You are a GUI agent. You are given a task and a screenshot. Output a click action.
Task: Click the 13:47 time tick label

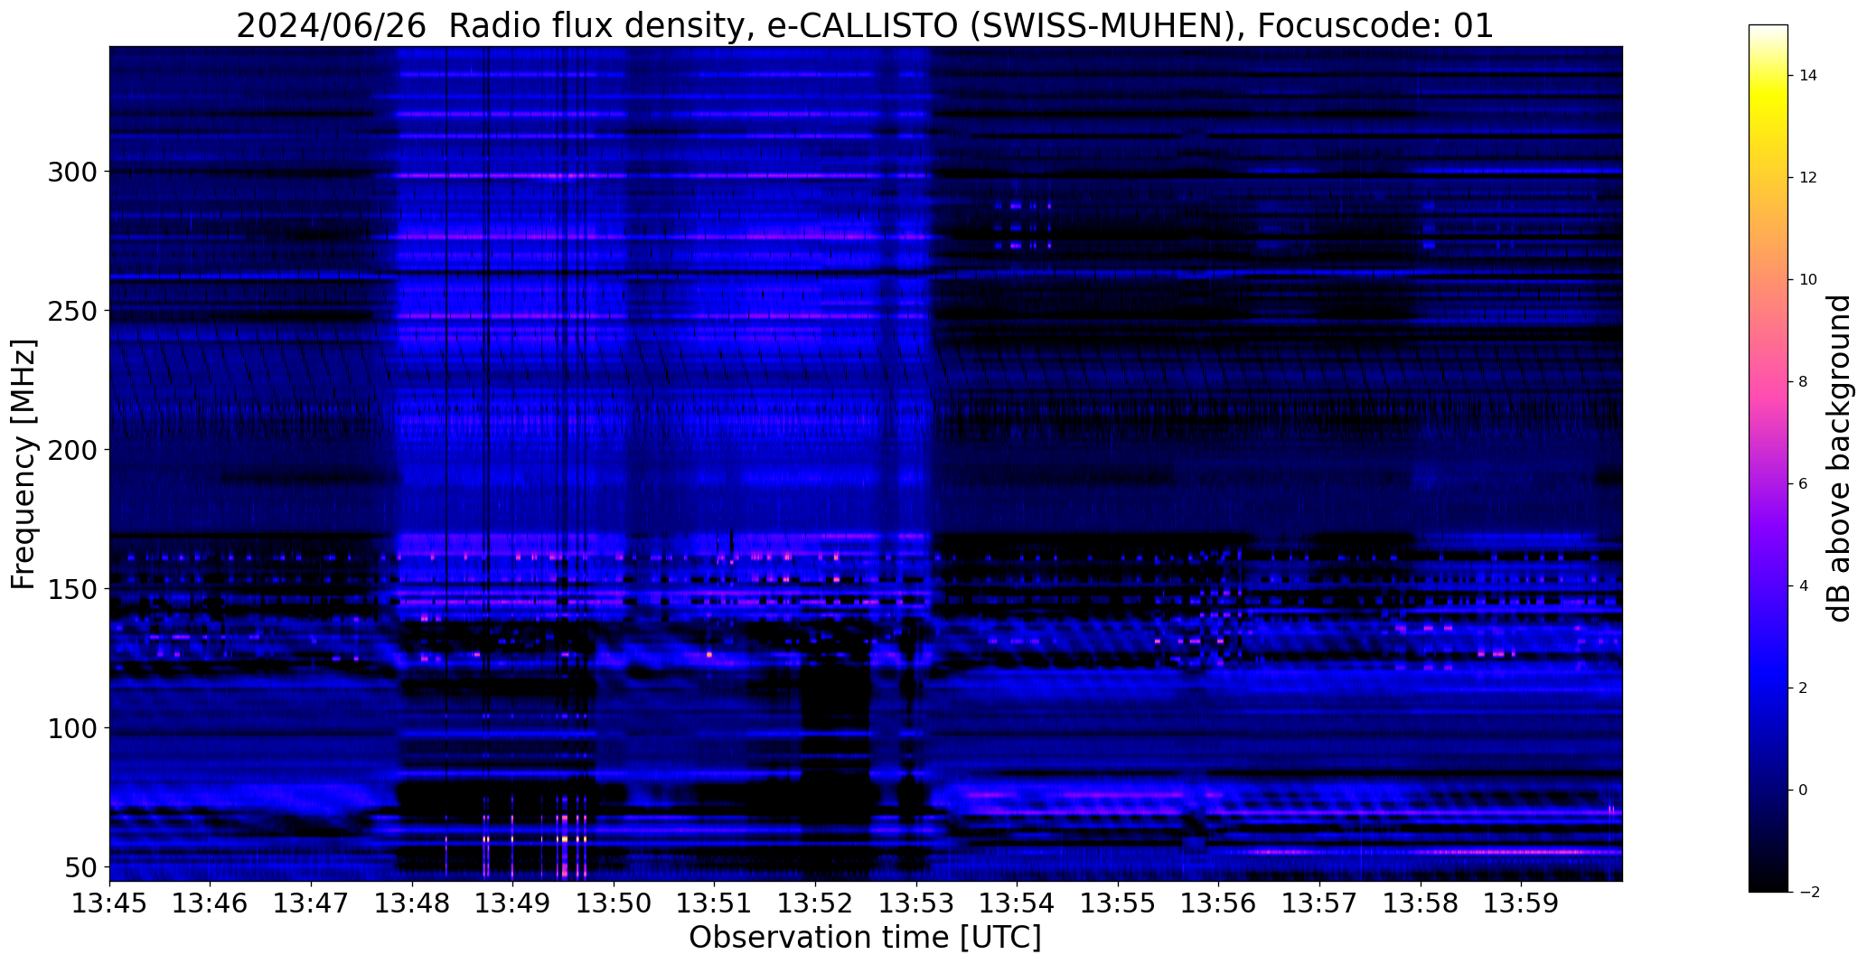click(x=311, y=903)
